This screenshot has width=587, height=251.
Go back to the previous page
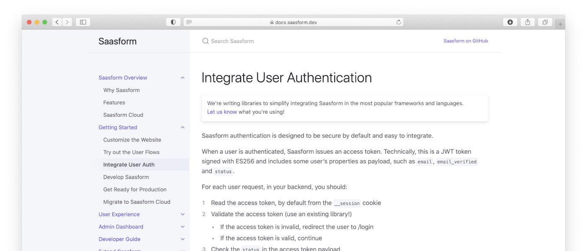[x=57, y=22]
